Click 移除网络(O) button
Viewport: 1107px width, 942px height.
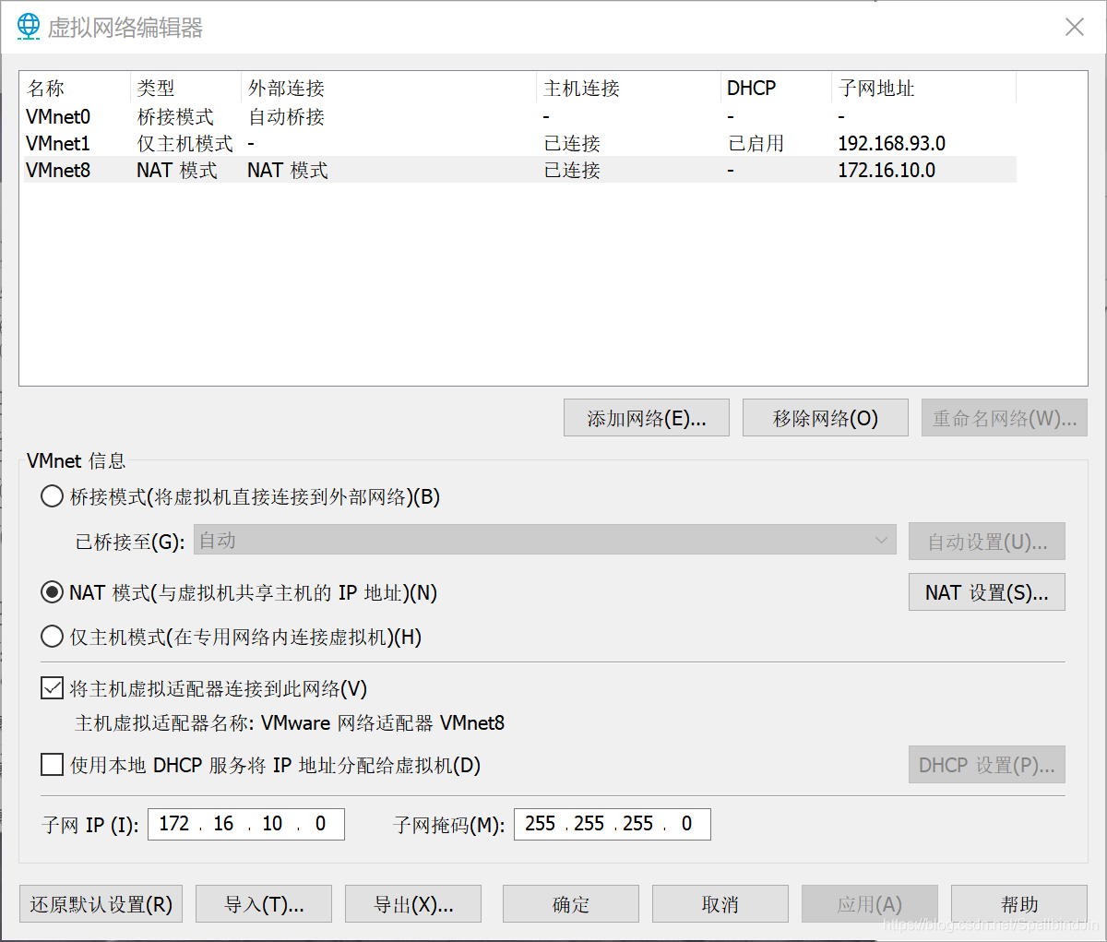tap(826, 418)
